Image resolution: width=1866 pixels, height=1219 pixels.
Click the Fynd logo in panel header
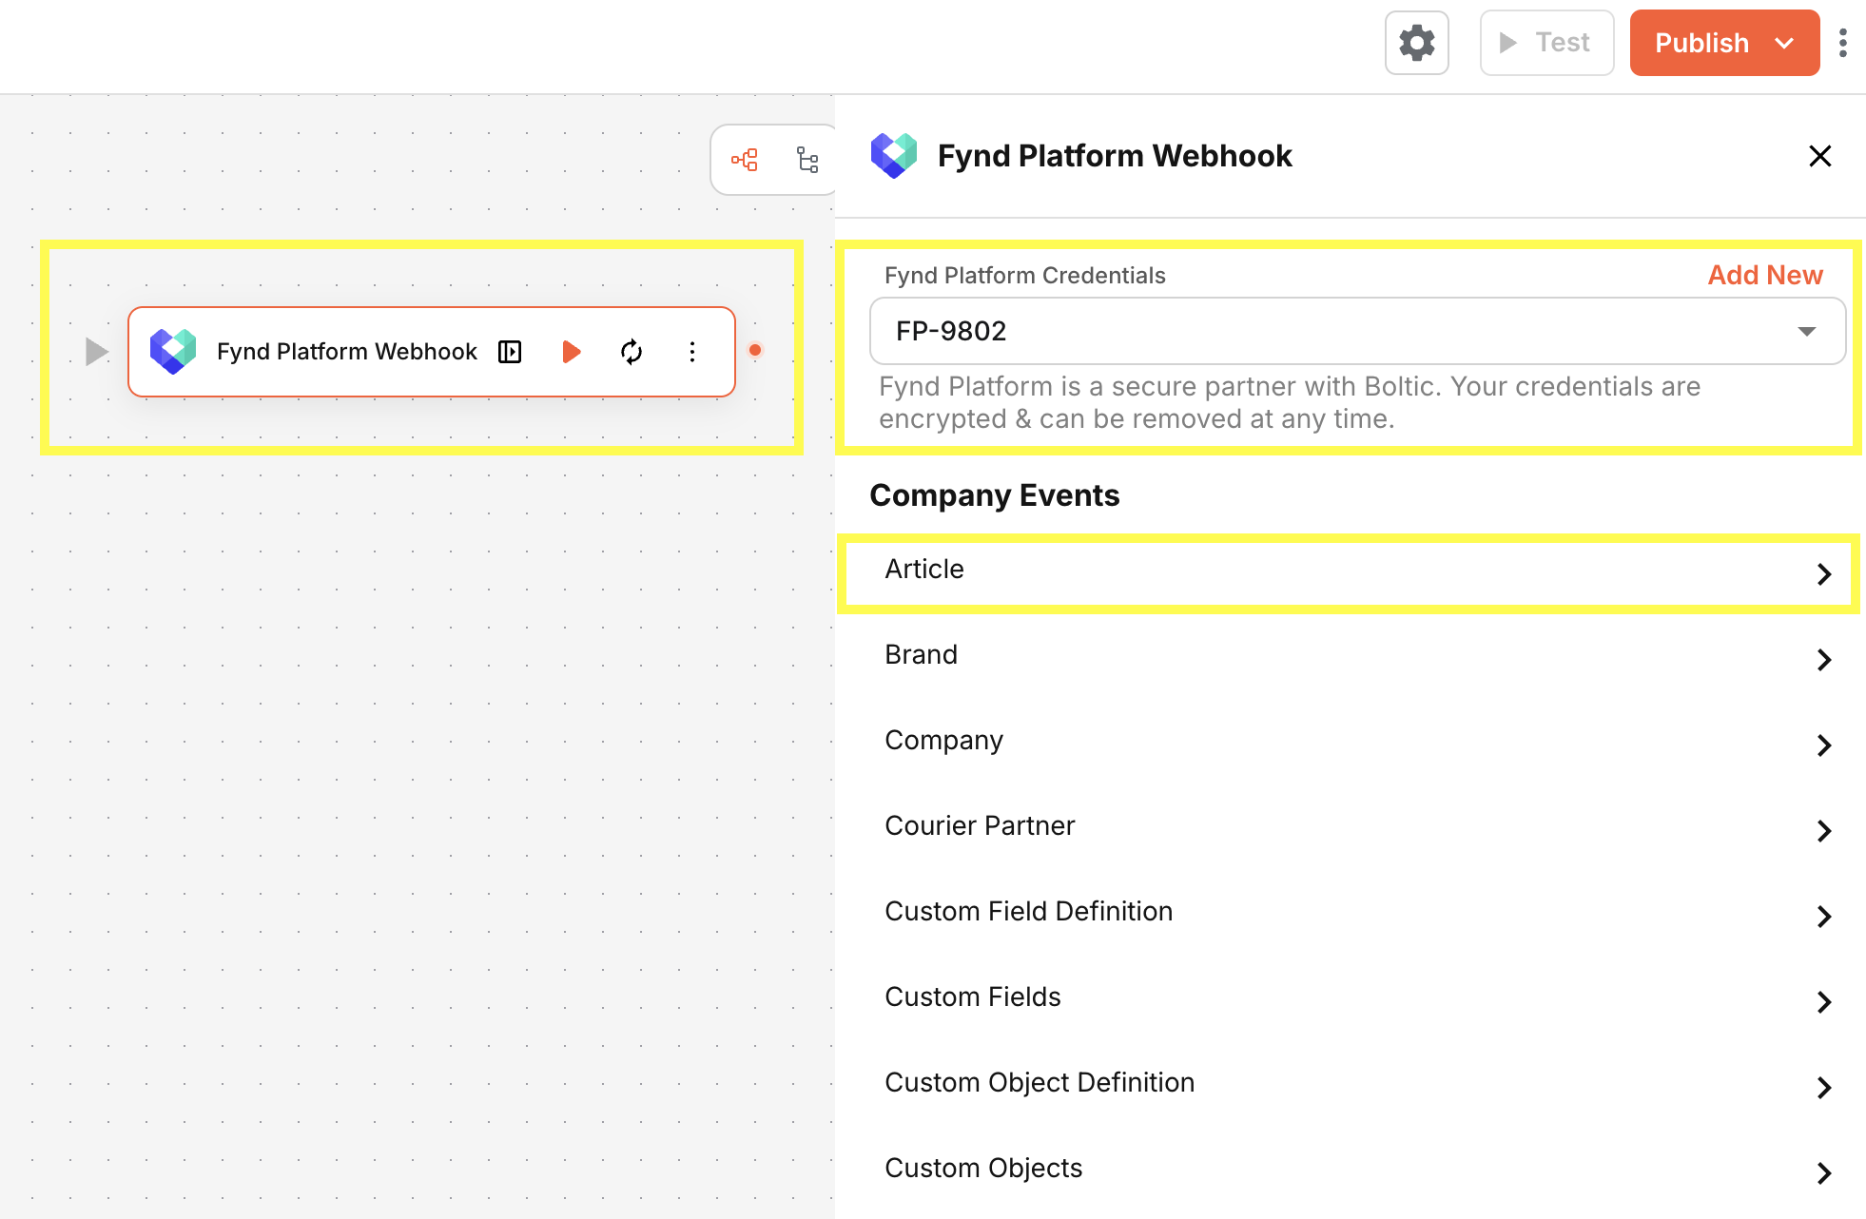[894, 156]
